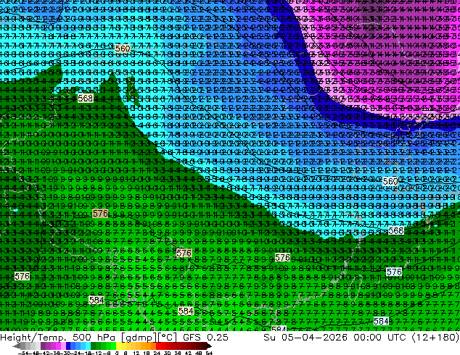Click the 568 contour label on pale blue box
This screenshot has height=355, width=460.
396,231
